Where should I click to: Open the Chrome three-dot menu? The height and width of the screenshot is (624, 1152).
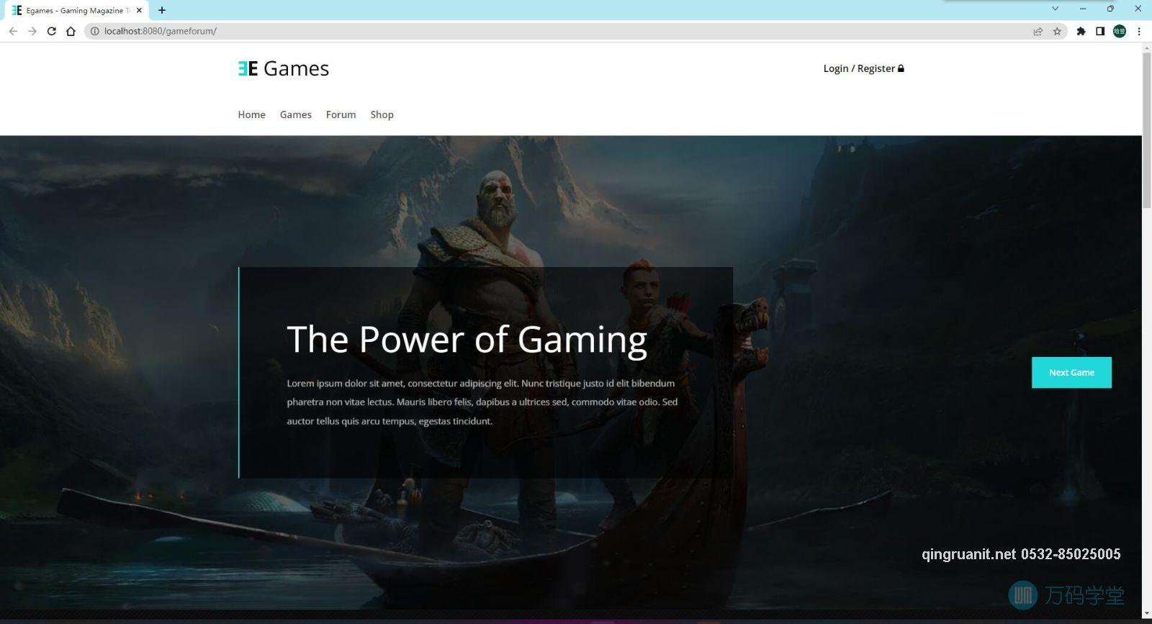click(1139, 31)
